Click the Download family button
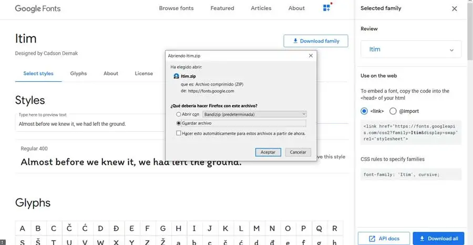Viewport: 473px width, 245px height. tap(315, 41)
